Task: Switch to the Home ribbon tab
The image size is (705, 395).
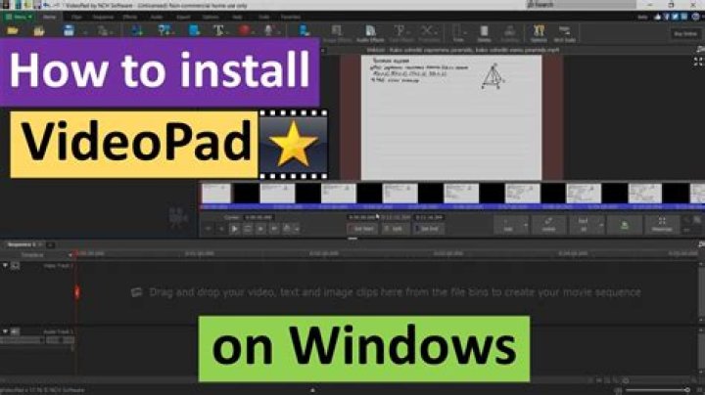Action: coord(50,17)
